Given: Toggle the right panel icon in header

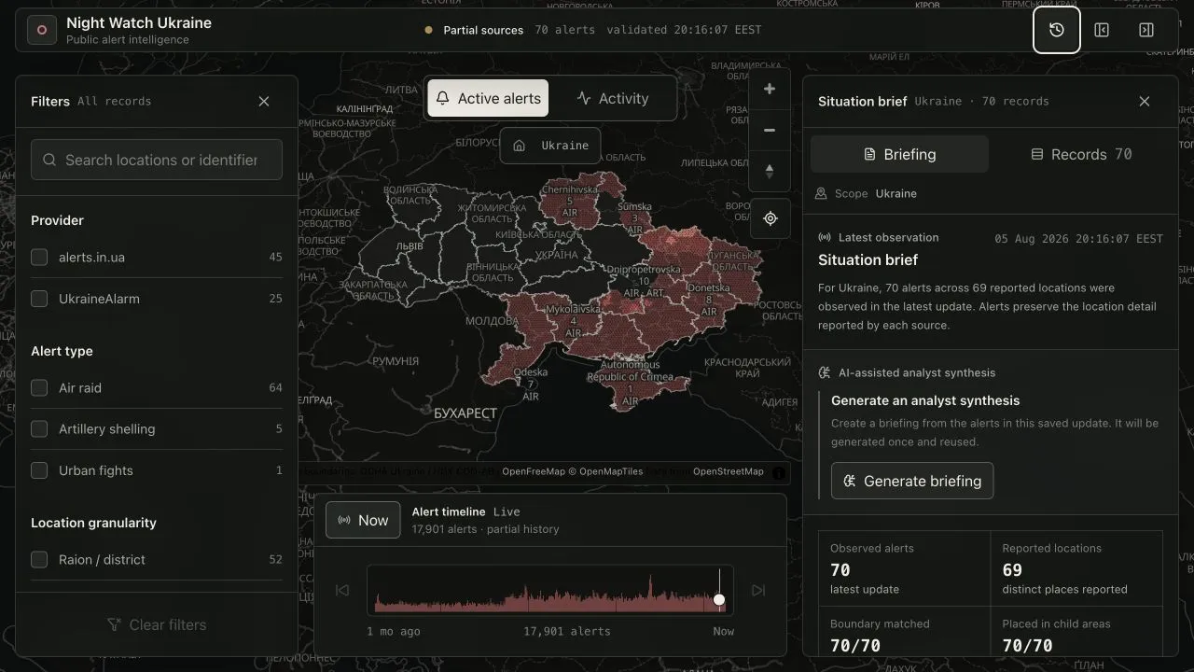Looking at the screenshot, I should (x=1146, y=30).
